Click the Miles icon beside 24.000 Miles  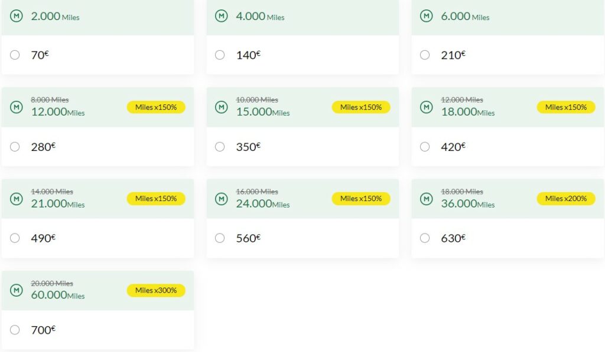tap(221, 199)
